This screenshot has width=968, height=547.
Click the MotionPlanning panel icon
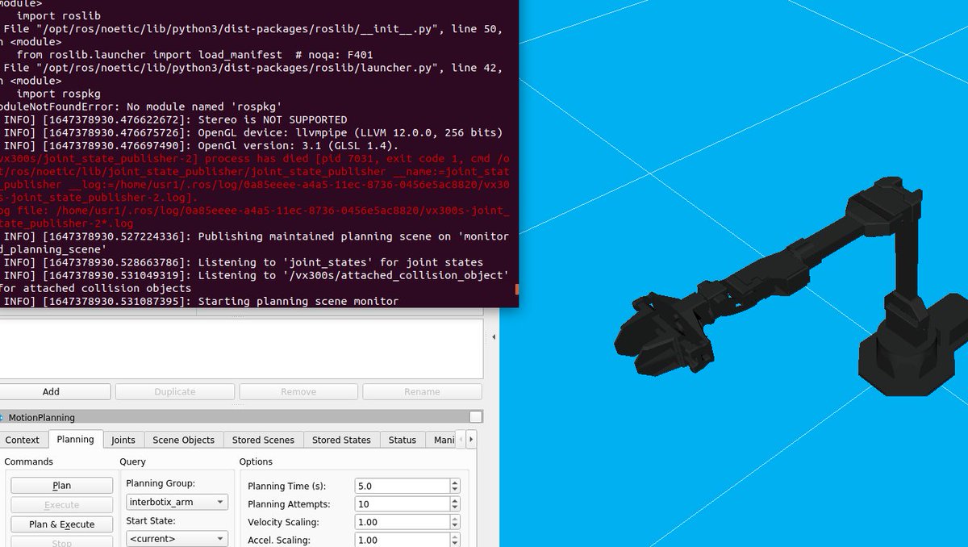click(x=2, y=417)
